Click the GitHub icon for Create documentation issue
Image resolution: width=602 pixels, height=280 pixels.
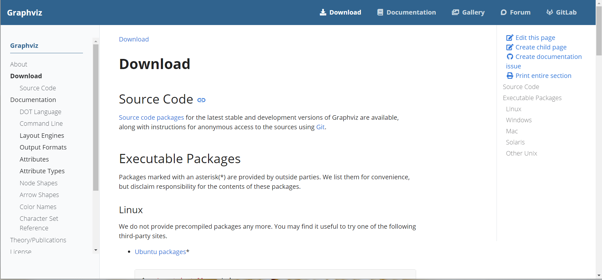pyautogui.click(x=510, y=57)
